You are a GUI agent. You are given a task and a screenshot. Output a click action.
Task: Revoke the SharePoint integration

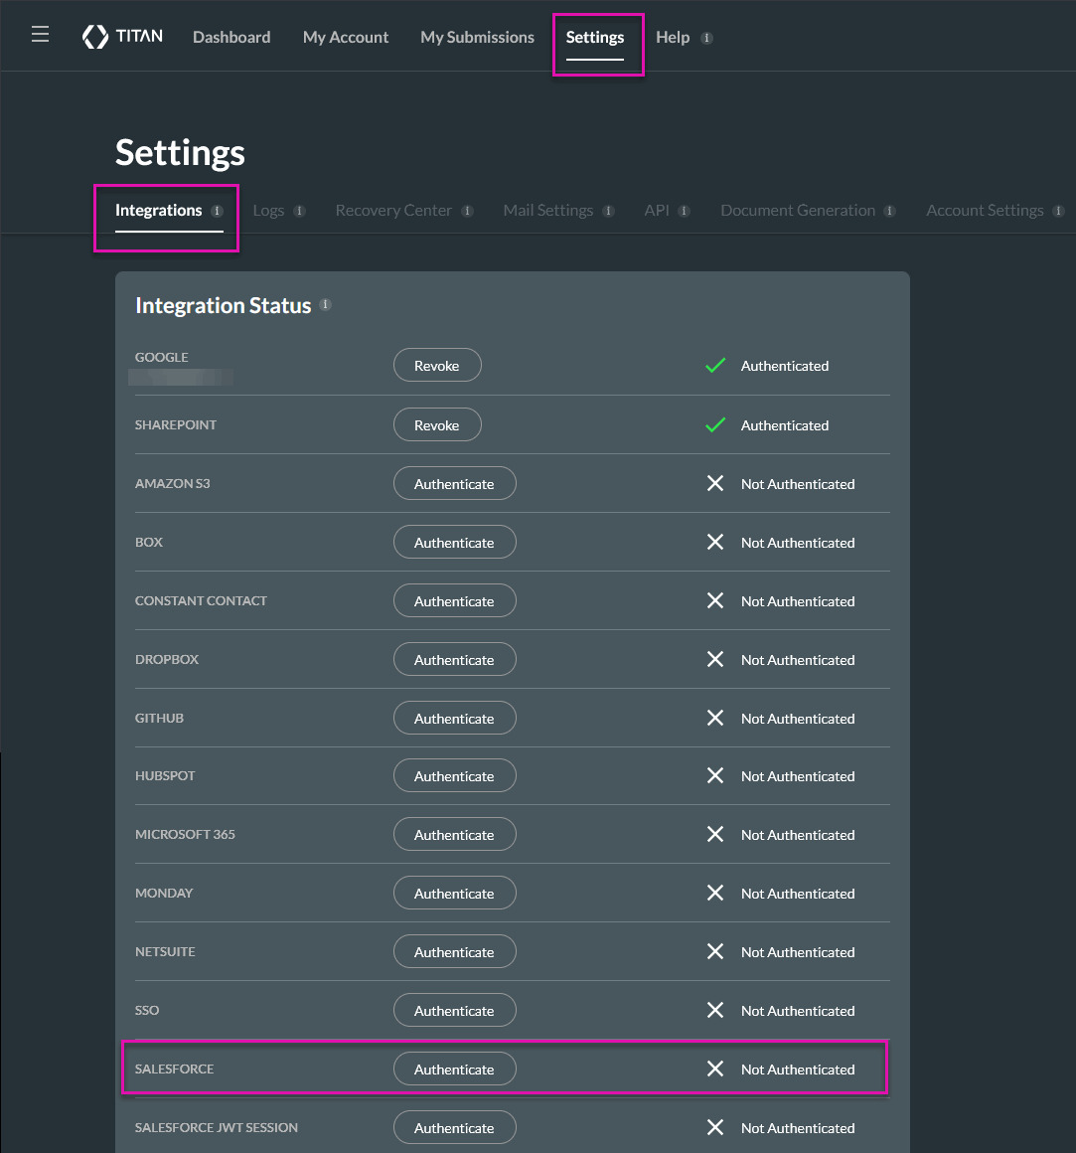click(x=437, y=425)
